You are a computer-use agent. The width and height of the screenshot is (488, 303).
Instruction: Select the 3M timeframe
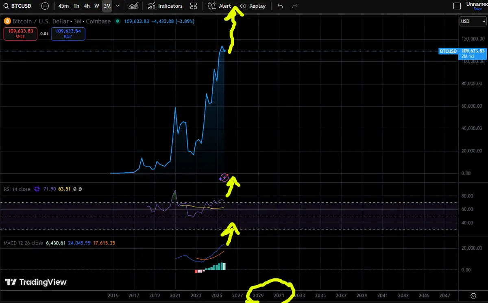[107, 6]
